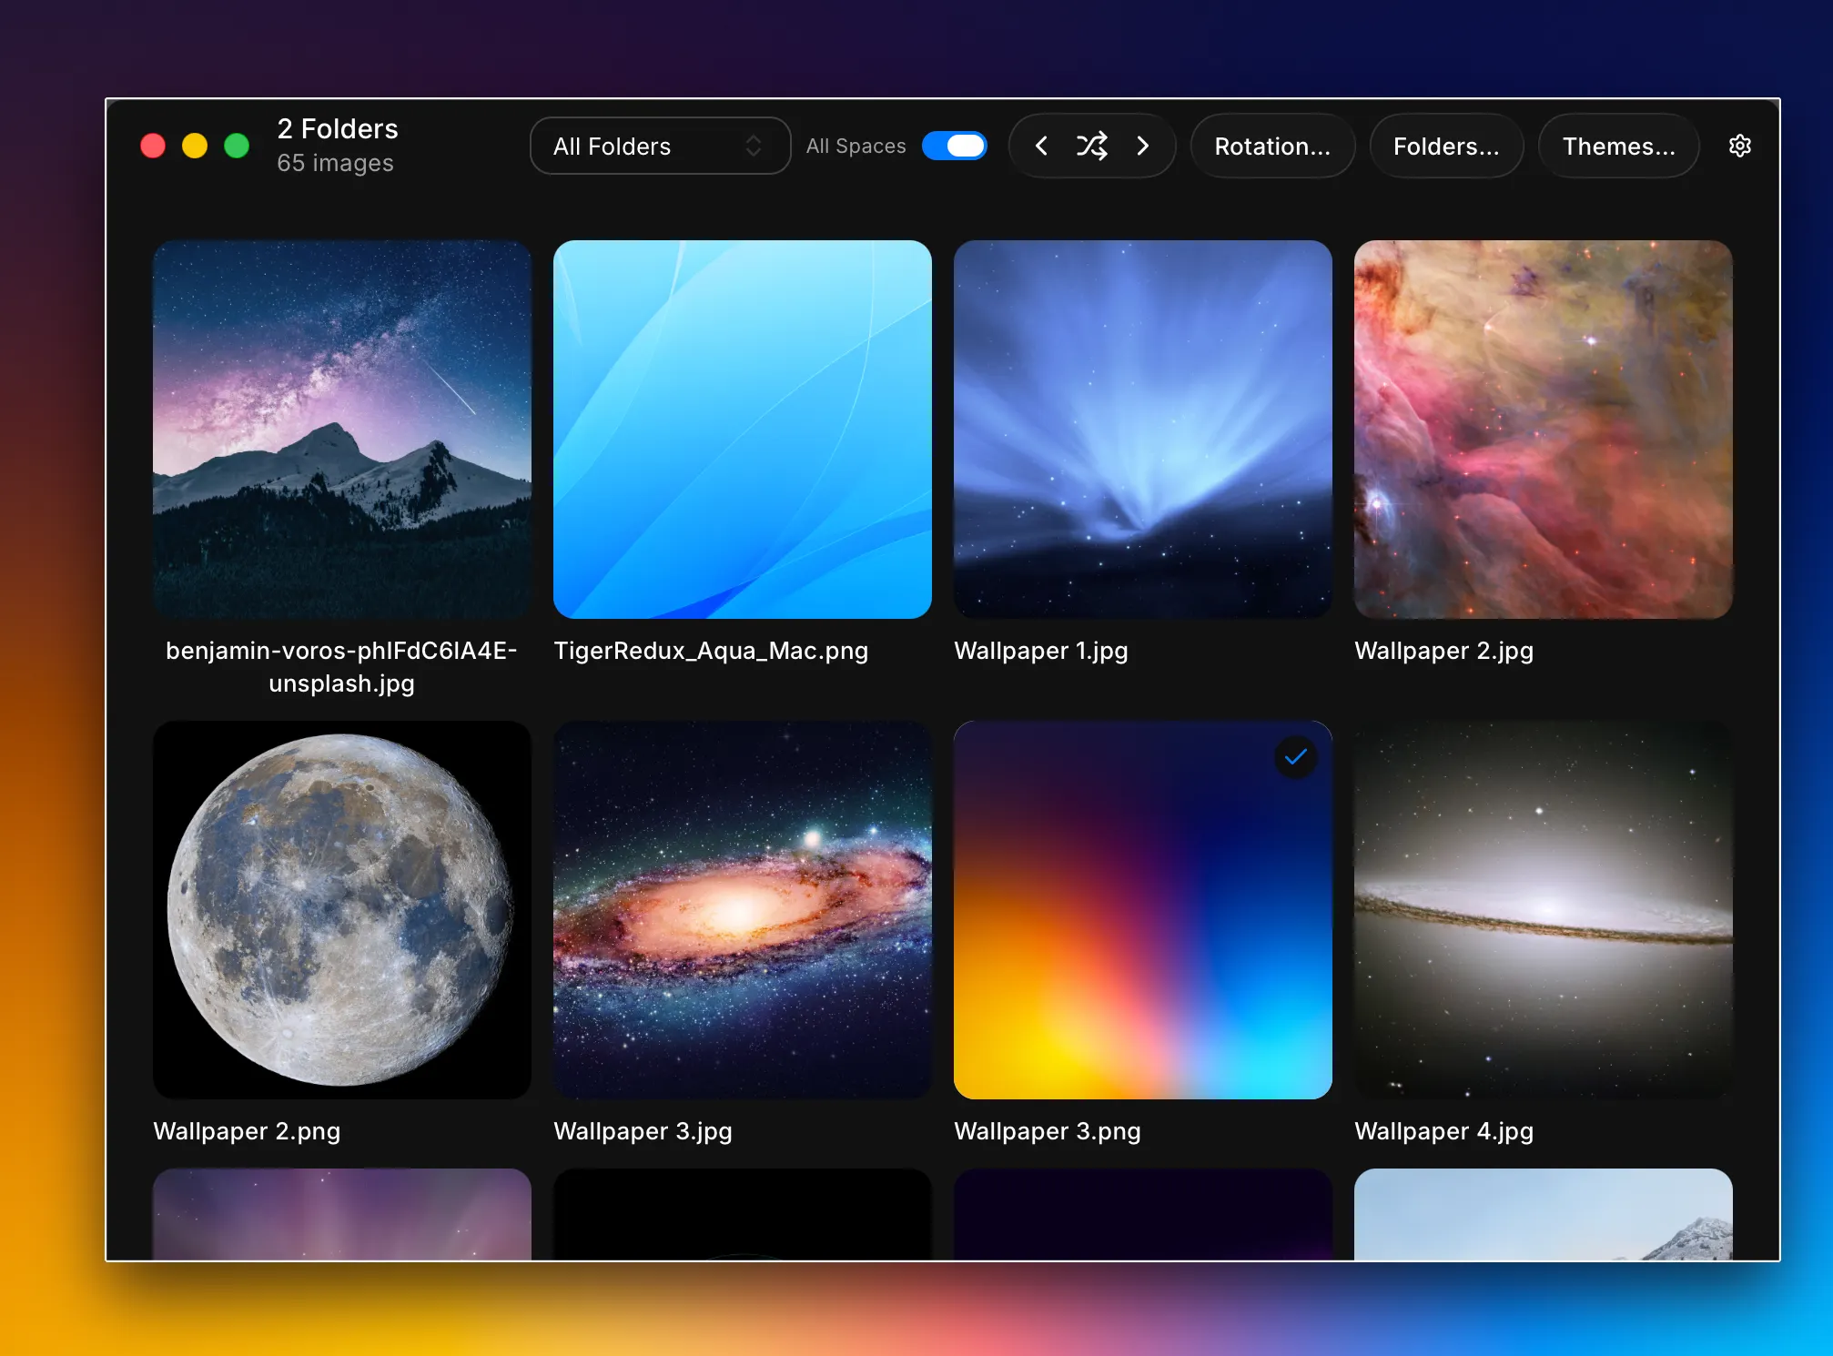This screenshot has height=1356, width=1833.
Task: Toggle the All Spaces switch
Action: pos(955,146)
